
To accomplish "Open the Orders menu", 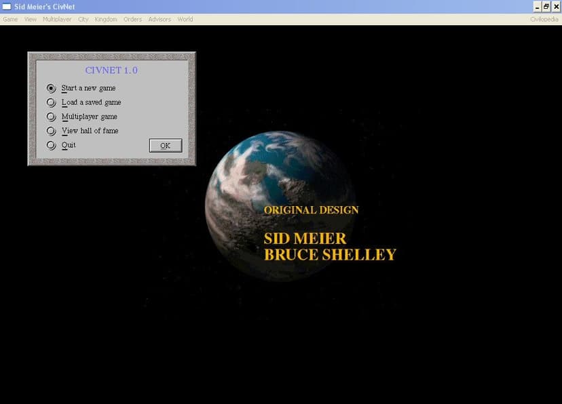I will (132, 20).
